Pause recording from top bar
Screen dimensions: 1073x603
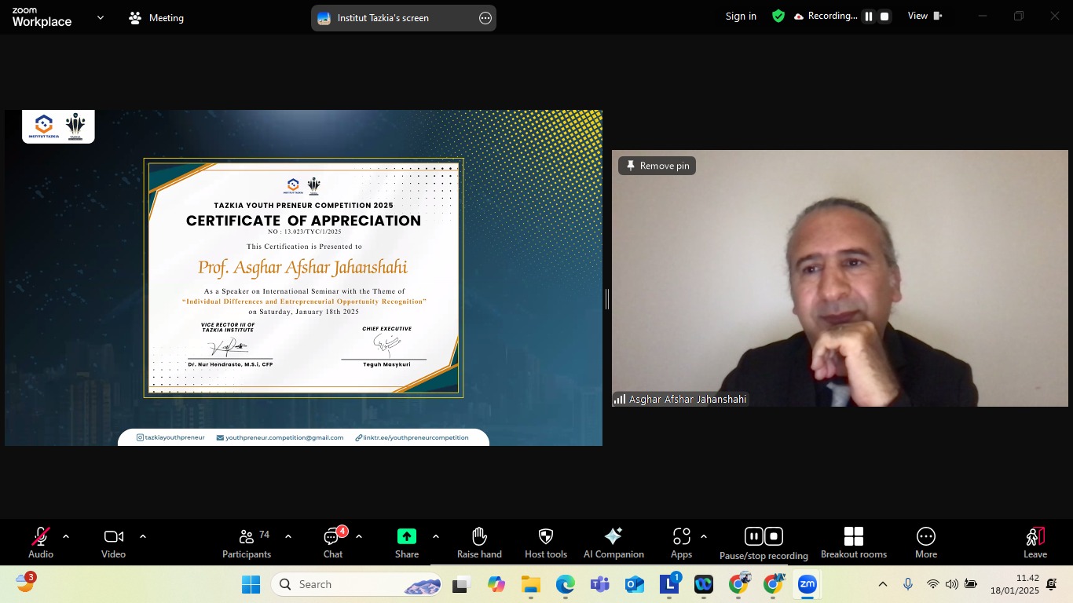click(x=869, y=16)
